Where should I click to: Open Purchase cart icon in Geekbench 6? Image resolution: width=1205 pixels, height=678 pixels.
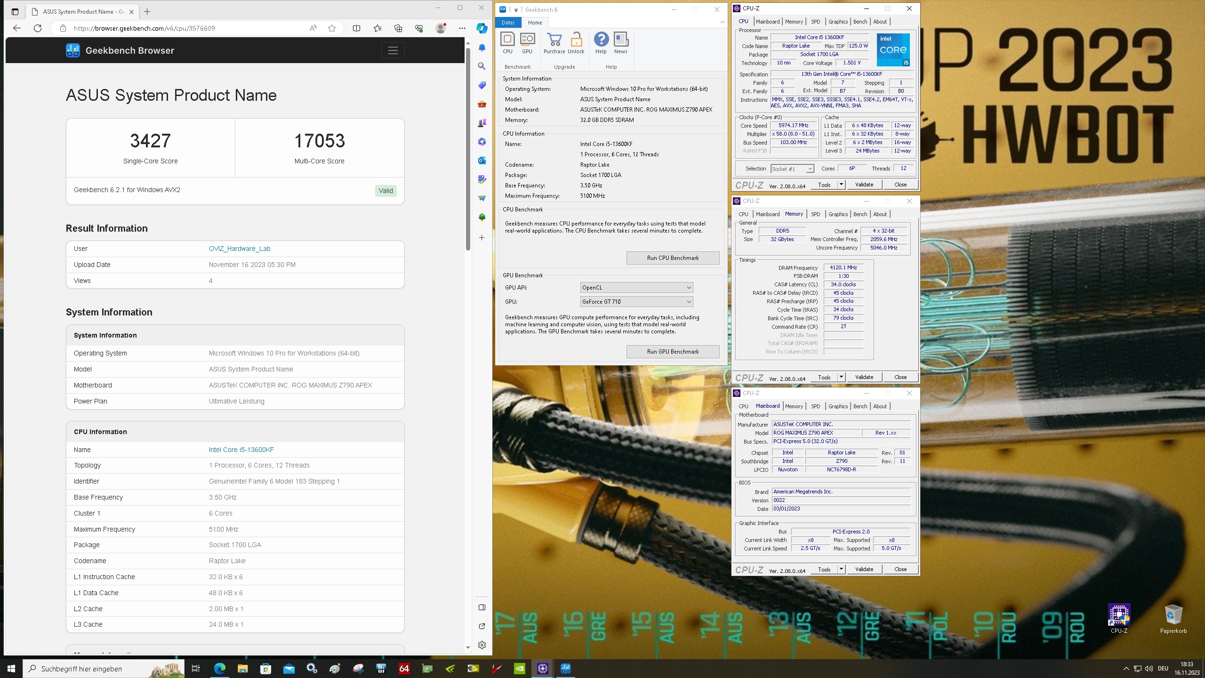554,43
